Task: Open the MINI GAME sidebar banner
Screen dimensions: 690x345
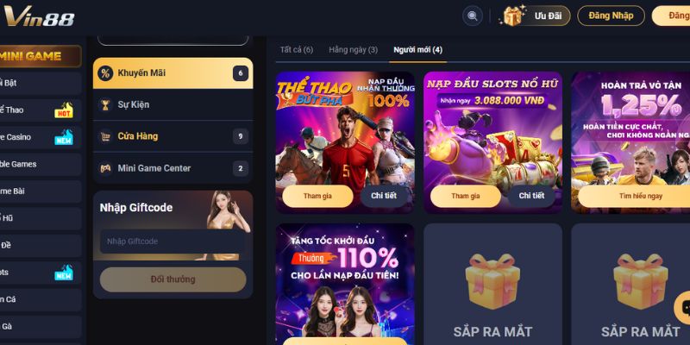Action: (40, 56)
